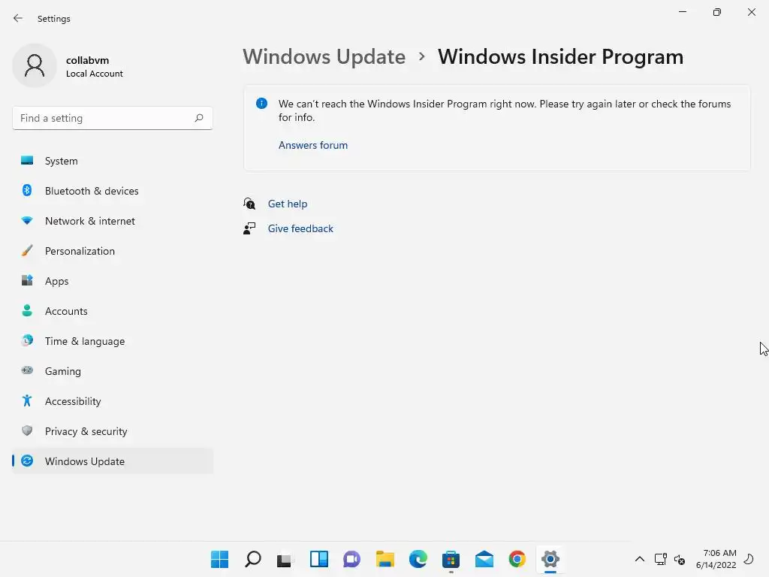Open the clock and date flyout

(x=716, y=559)
